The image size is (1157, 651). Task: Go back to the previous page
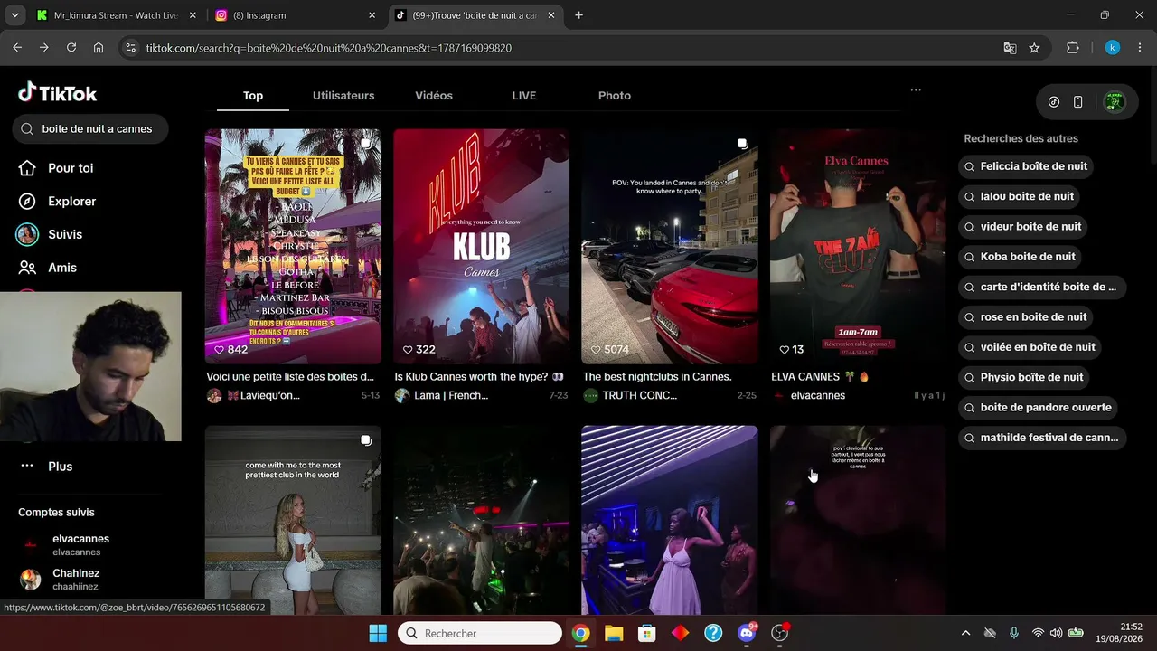pyautogui.click(x=17, y=48)
